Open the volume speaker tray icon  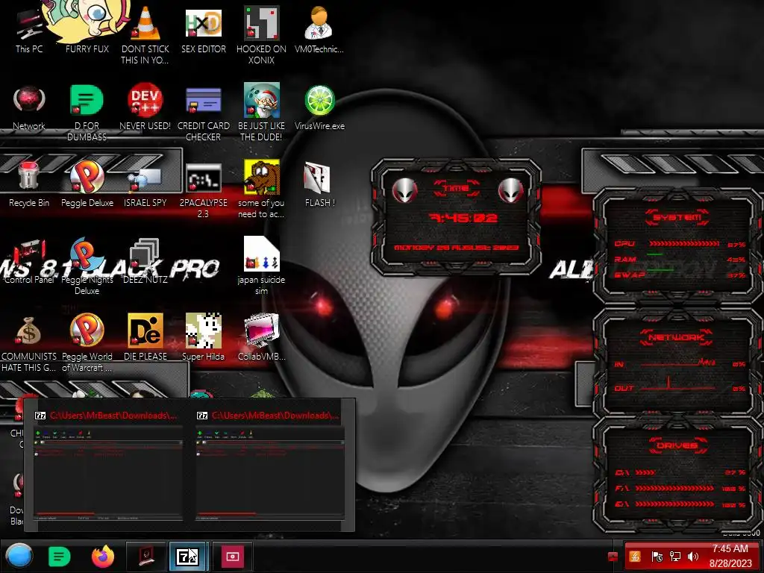(x=692, y=557)
